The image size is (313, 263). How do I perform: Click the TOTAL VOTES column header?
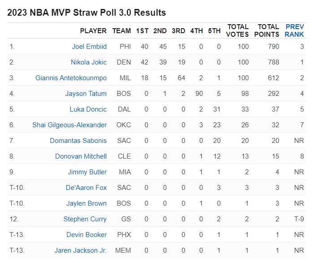point(237,30)
